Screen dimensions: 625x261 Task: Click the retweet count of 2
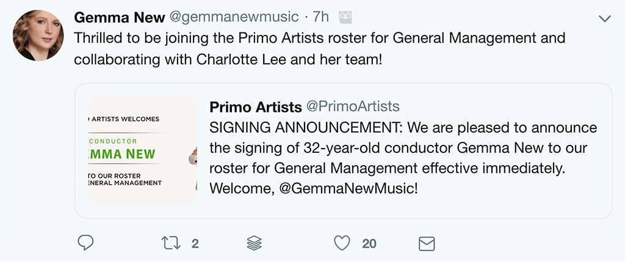click(195, 243)
